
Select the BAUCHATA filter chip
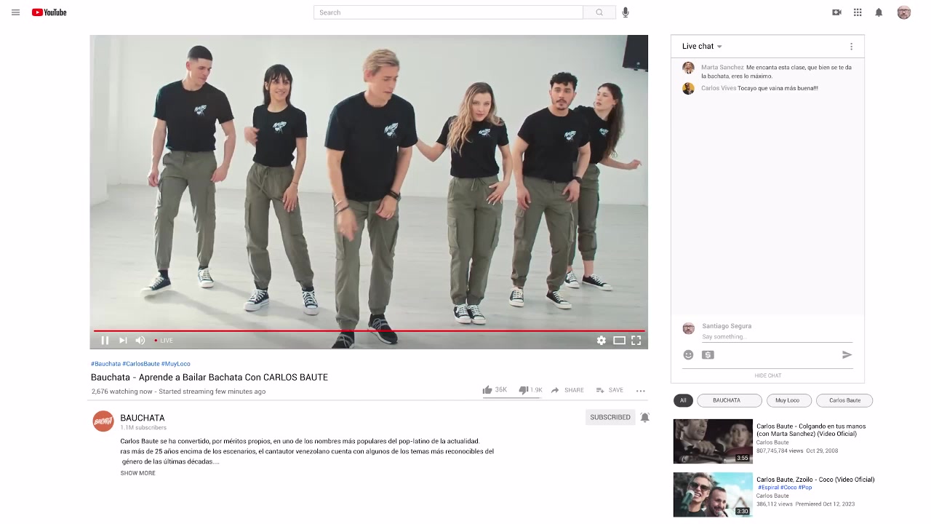(730, 400)
